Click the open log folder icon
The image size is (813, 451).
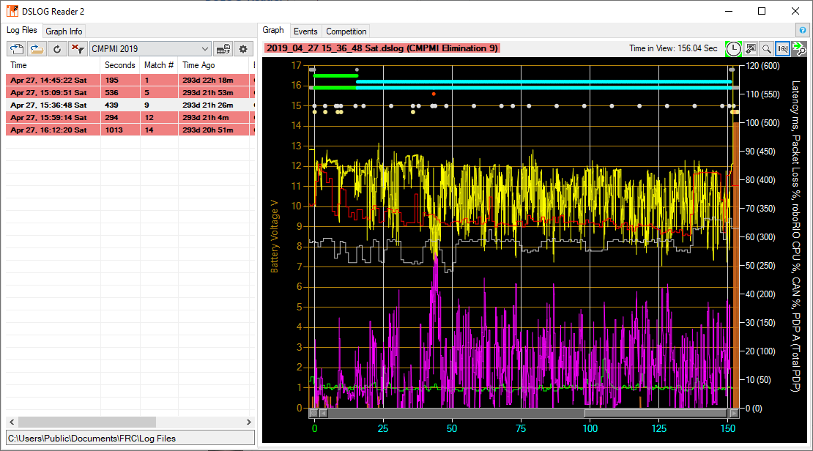(37, 49)
